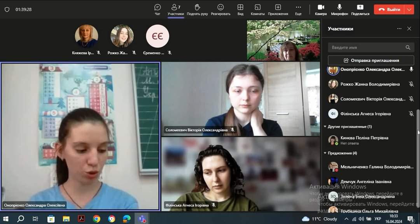Open Приложения apps menu
Image resolution: width=420 pixels, height=224 pixels.
coord(278,10)
